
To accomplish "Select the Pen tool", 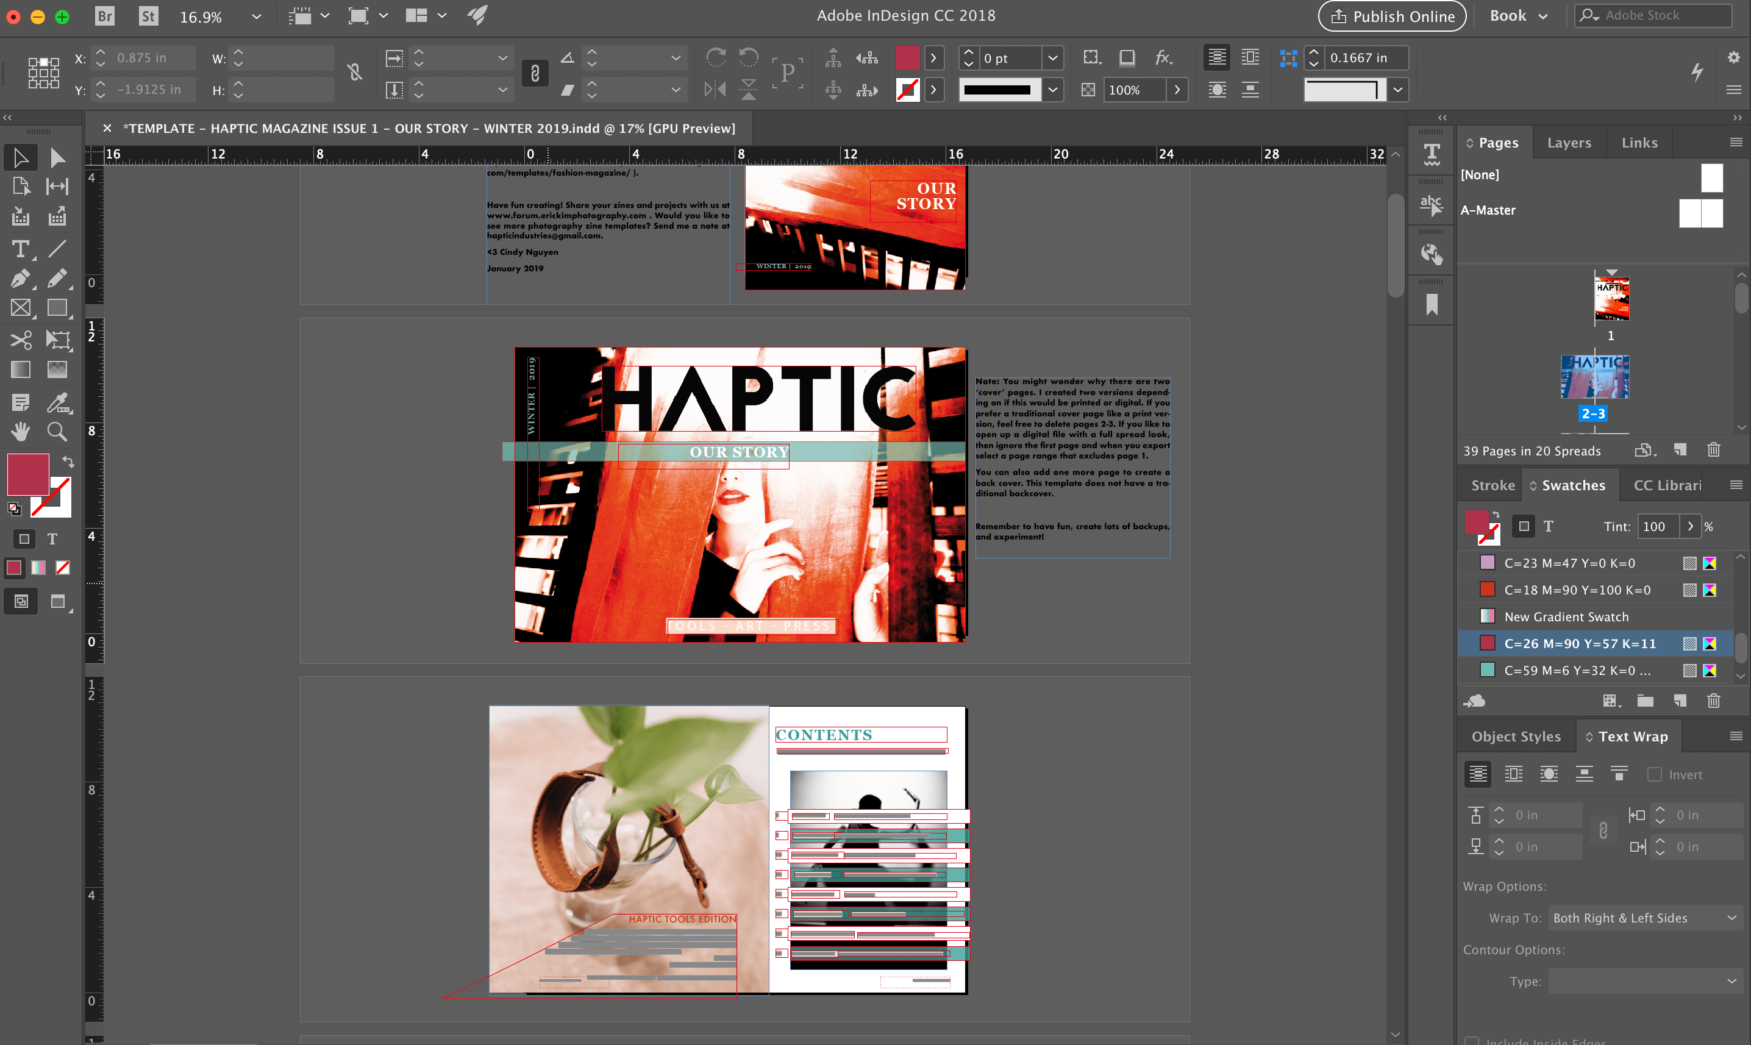I will [20, 278].
